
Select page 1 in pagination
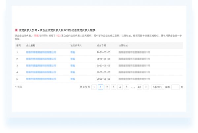(101, 87)
